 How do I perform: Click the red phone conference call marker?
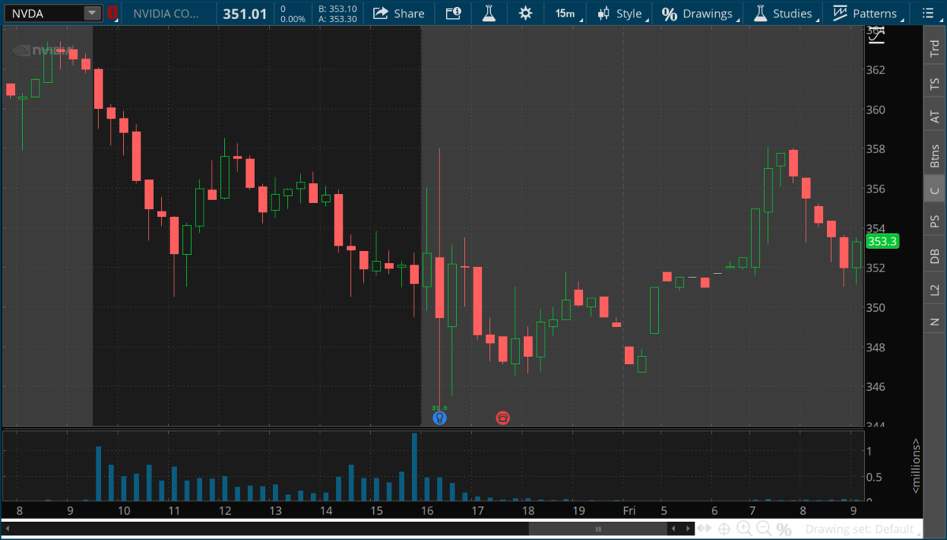point(503,418)
